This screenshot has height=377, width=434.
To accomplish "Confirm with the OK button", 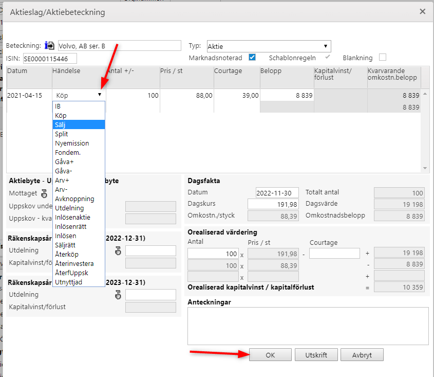I will click(x=270, y=355).
